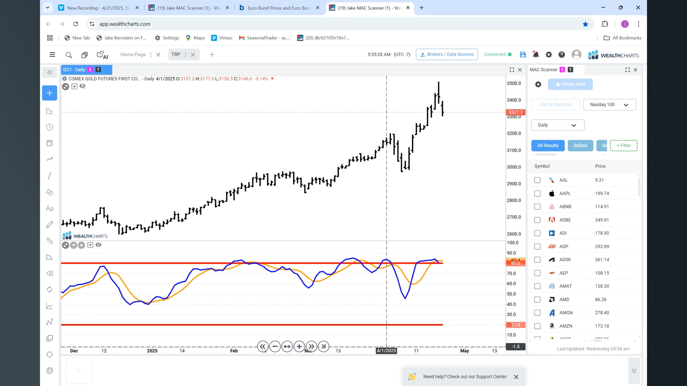Screen dimensions: 687x386
Task: Select the pencil drawing tool
Action: coord(50,224)
